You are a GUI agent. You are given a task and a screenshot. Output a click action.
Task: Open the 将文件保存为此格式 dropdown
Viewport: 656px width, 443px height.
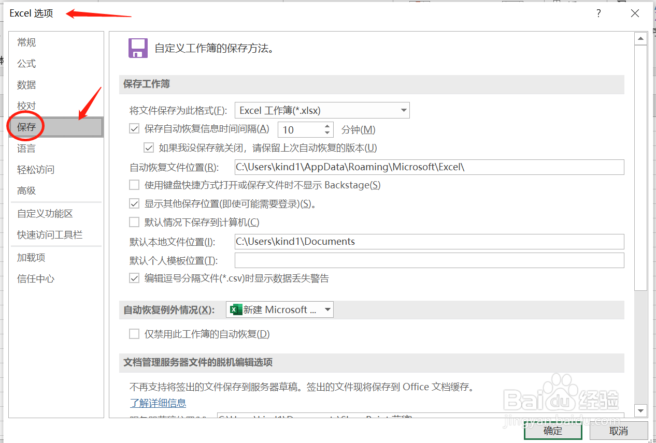click(322, 110)
